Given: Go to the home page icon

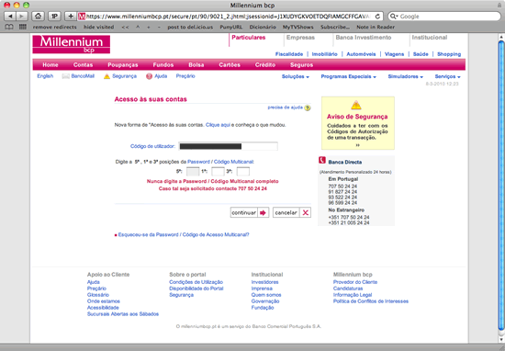Looking at the screenshot, I should (38, 16).
